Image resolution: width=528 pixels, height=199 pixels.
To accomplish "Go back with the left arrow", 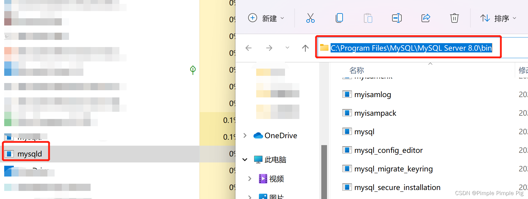I will [x=248, y=48].
